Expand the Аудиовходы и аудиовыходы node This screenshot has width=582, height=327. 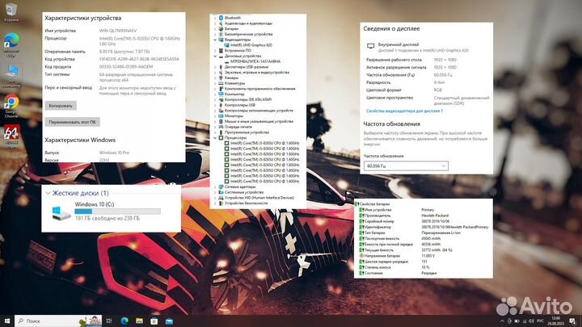pos(215,23)
